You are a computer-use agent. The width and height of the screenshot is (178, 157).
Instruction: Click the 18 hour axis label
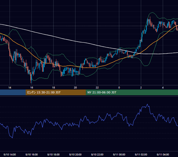tap(53, 88)
